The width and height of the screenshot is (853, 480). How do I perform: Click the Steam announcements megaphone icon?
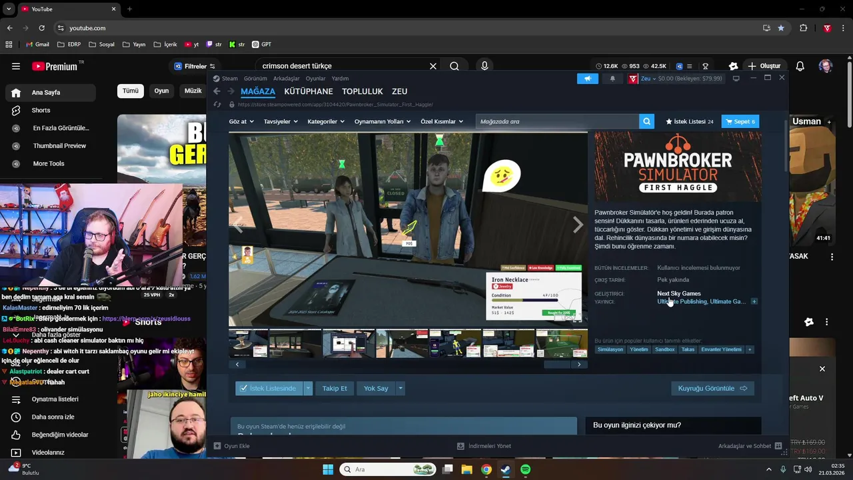tap(587, 79)
